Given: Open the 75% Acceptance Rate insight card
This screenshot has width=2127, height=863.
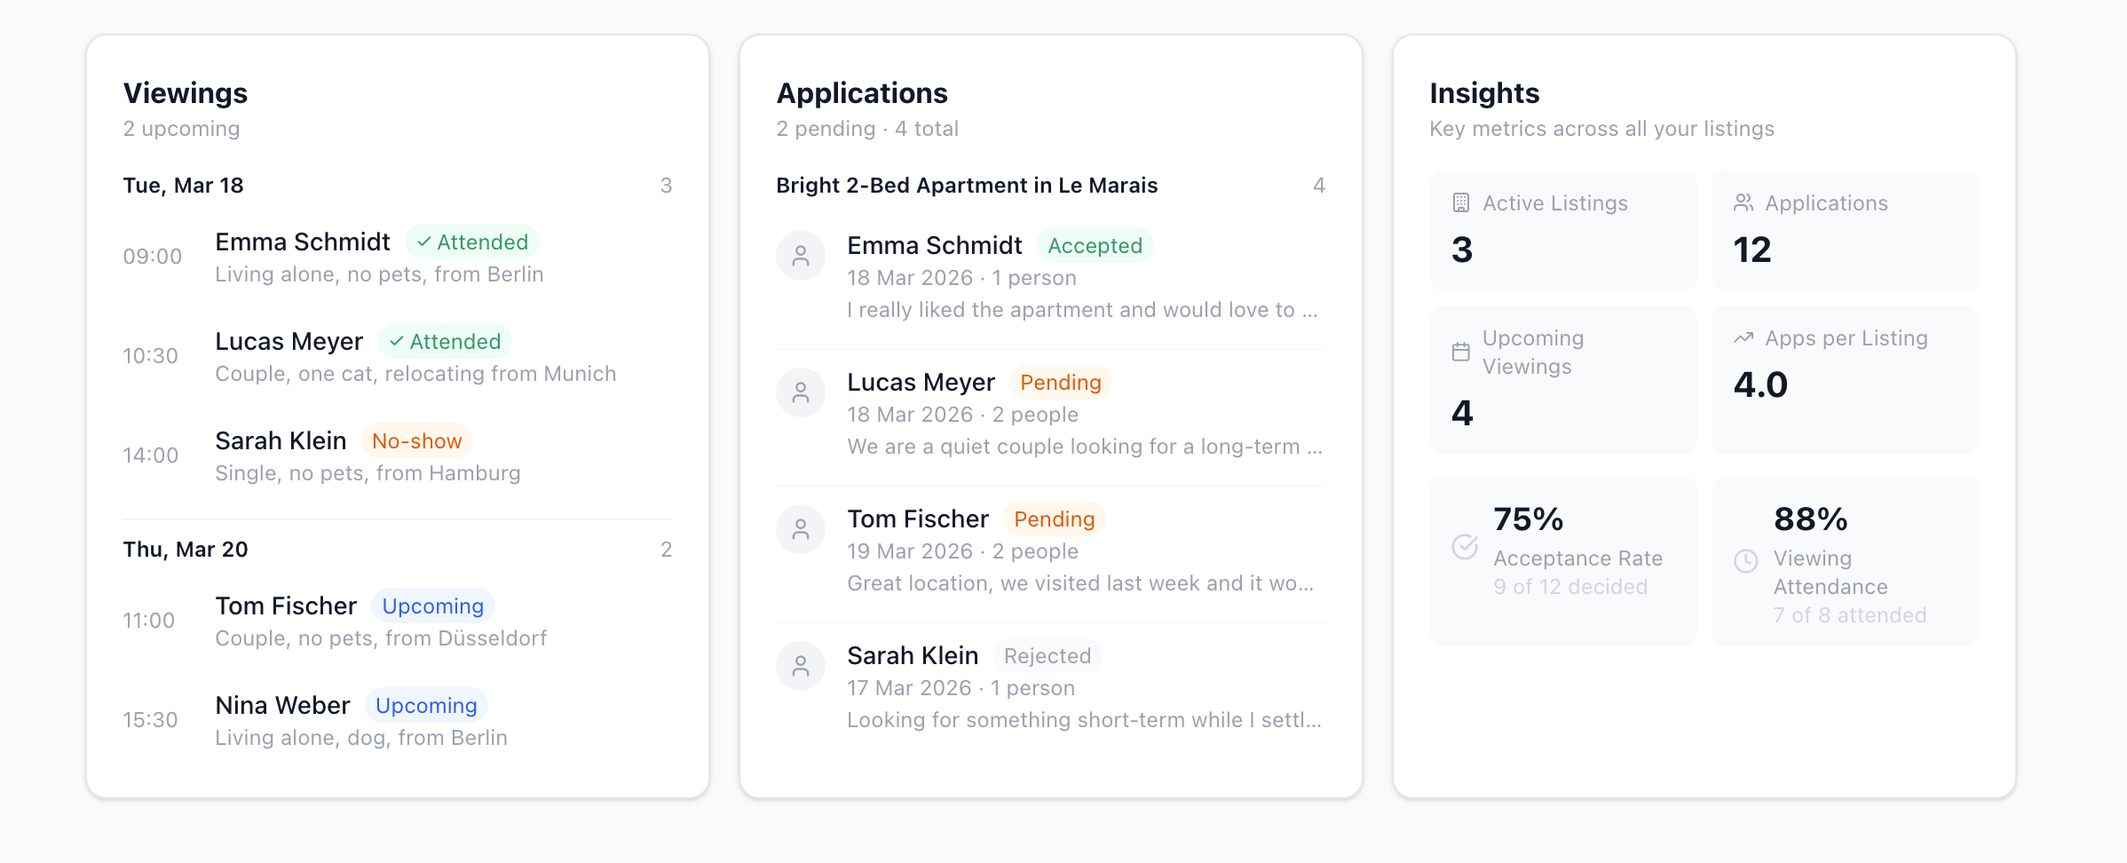Looking at the screenshot, I should click(1562, 561).
